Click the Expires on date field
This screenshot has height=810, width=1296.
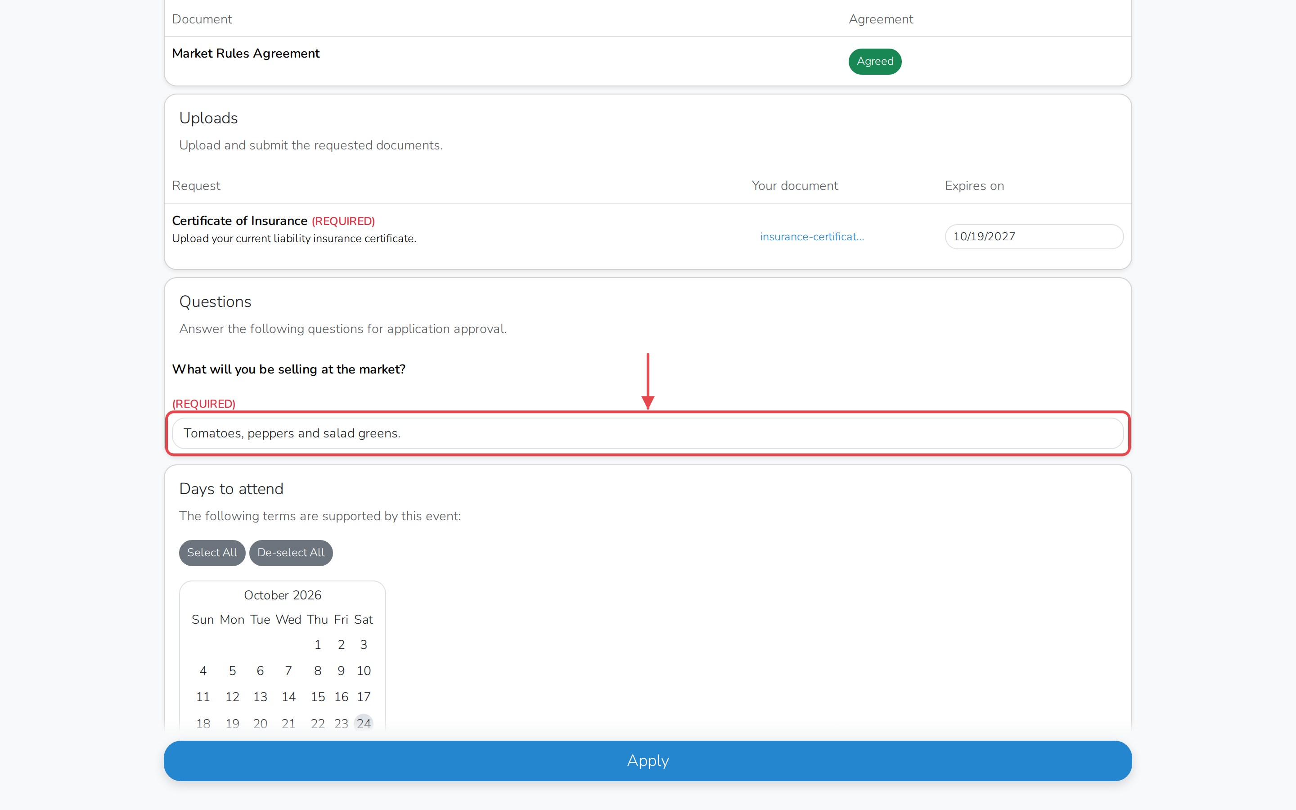point(1034,236)
